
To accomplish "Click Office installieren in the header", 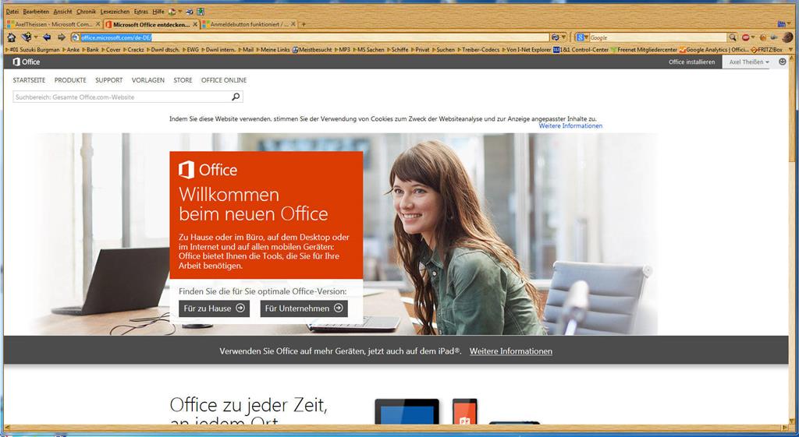I will pos(691,62).
